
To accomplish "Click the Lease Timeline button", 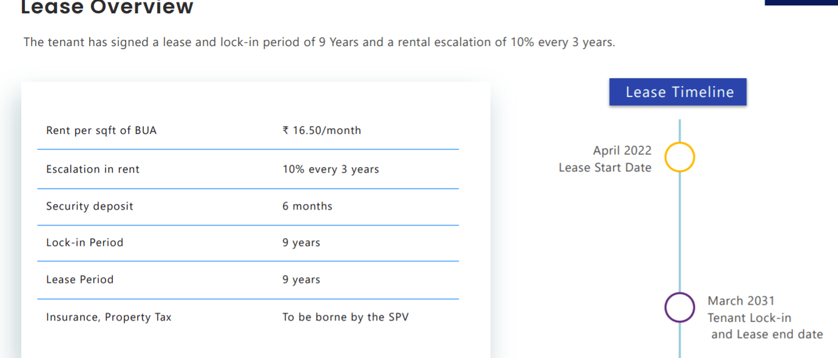I will point(678,92).
